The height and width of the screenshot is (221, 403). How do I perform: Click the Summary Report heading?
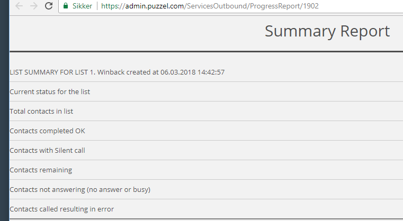327,31
